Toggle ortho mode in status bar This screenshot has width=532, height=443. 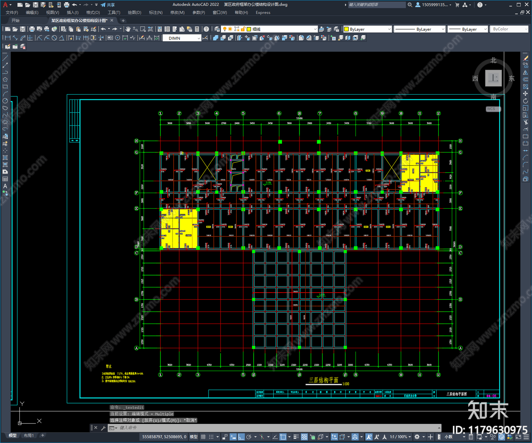pyautogui.click(x=241, y=437)
